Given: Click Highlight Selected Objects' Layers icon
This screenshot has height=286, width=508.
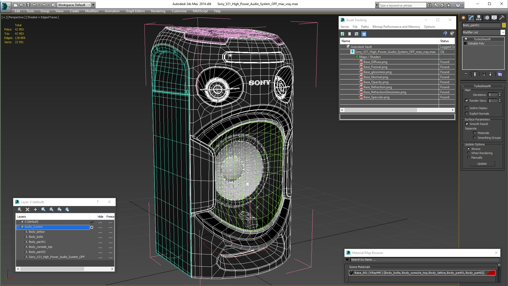Looking at the screenshot, I should click(x=51, y=209).
